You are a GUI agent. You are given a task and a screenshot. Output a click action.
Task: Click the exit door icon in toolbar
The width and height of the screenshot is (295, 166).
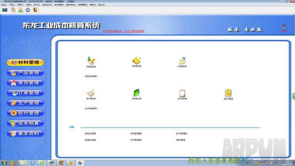coord(35,10)
